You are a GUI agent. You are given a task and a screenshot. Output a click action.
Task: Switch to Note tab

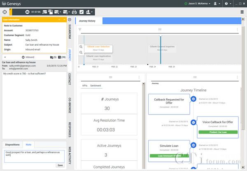tap(28, 145)
